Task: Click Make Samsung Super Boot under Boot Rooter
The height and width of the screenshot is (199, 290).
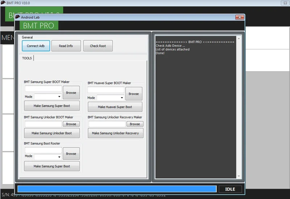Action: coord(52,166)
